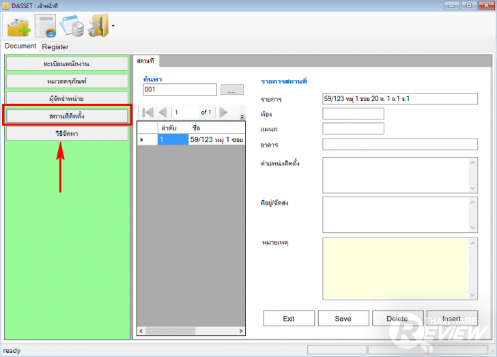Click scroll down arrow in หมายเหตุ box

pos(472,294)
